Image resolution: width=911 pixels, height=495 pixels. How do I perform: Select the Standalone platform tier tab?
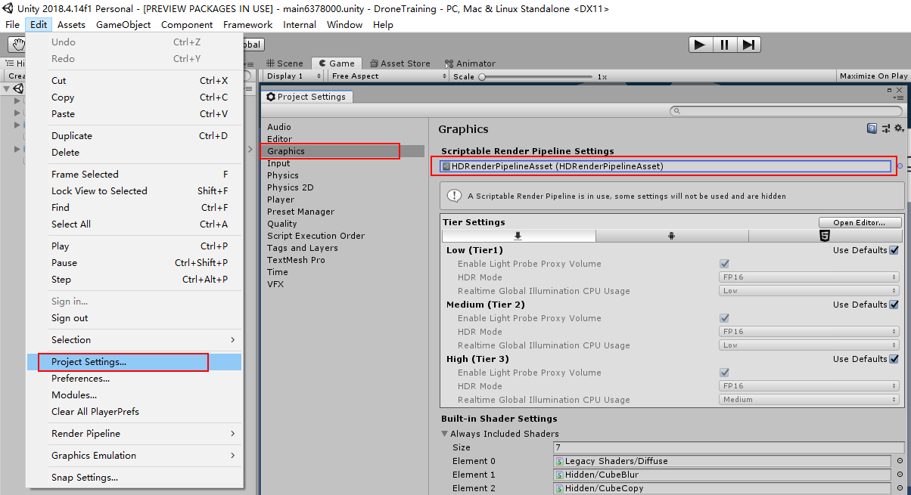pos(518,236)
